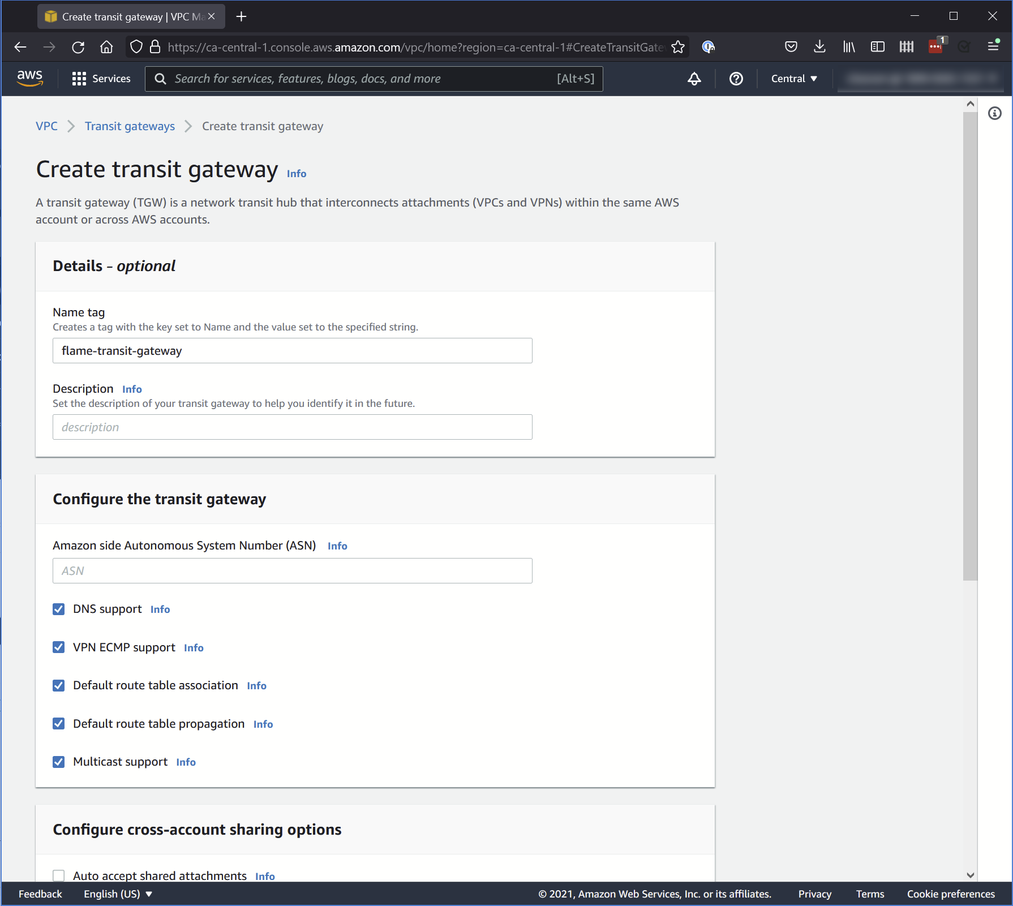Open the downloads panel
This screenshot has height=906, width=1013.
click(819, 47)
